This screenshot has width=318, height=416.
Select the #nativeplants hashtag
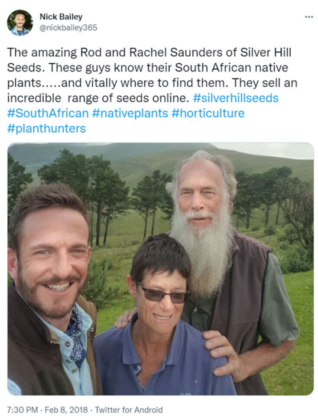[x=130, y=114]
